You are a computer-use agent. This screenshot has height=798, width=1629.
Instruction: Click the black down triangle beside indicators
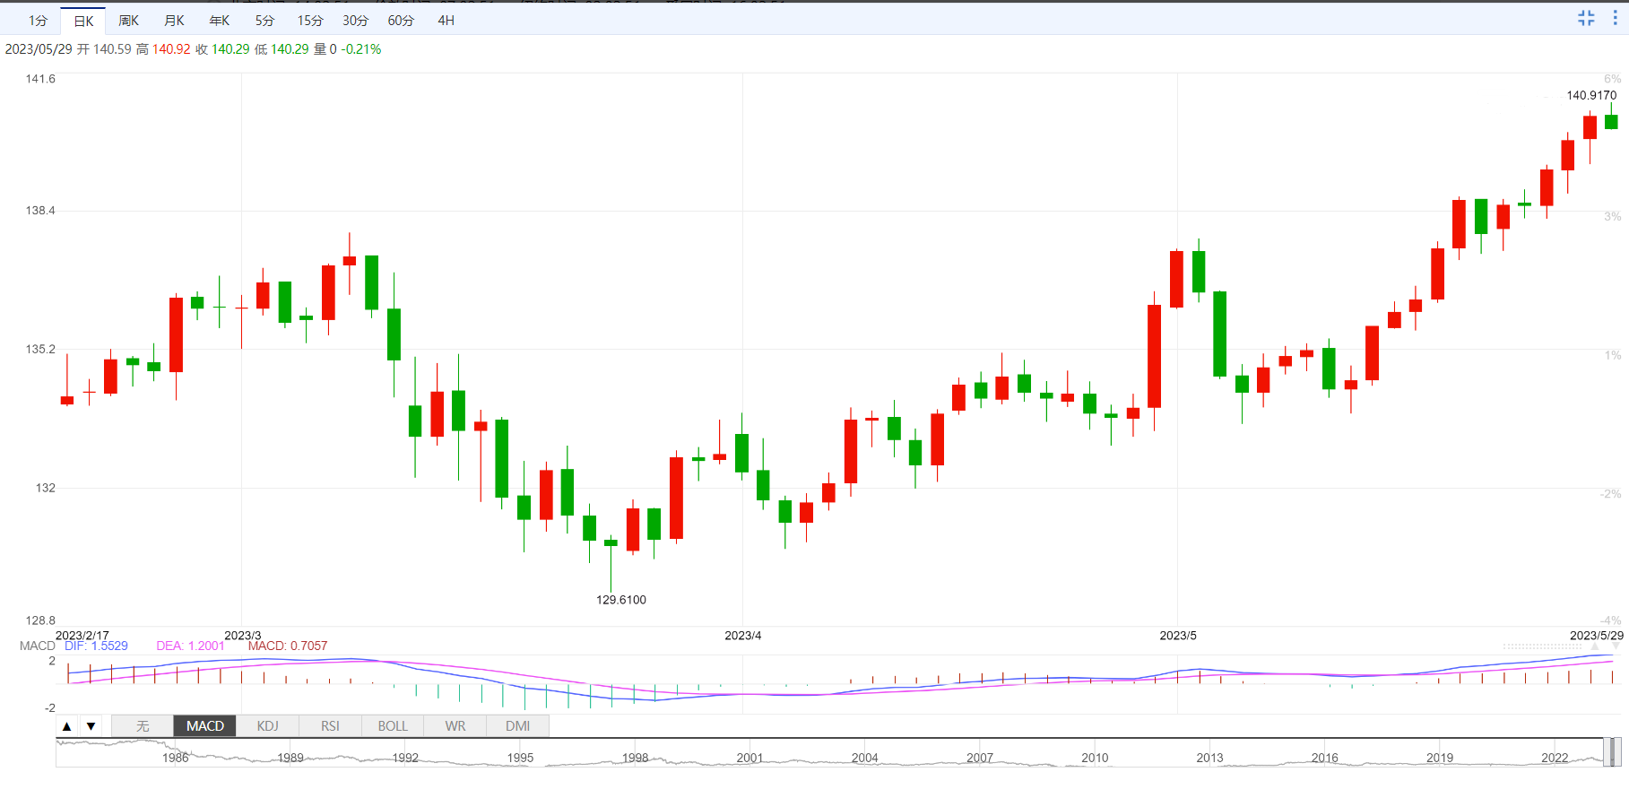[x=91, y=726]
